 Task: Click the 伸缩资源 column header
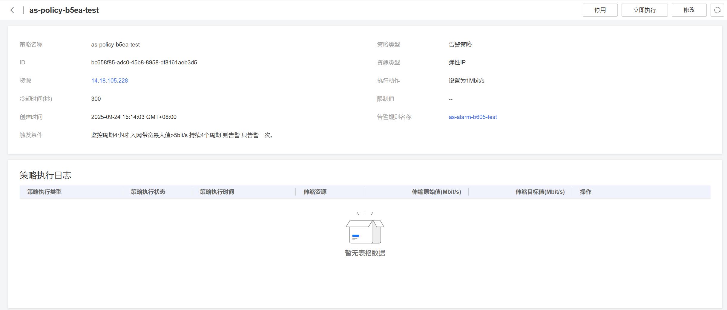(315, 192)
